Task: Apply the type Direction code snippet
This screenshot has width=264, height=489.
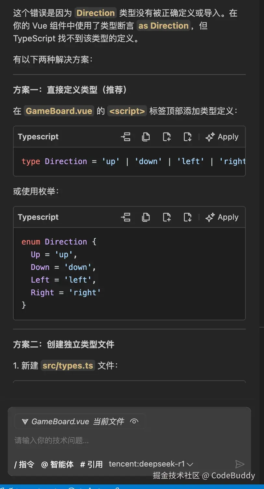Action: click(222, 137)
